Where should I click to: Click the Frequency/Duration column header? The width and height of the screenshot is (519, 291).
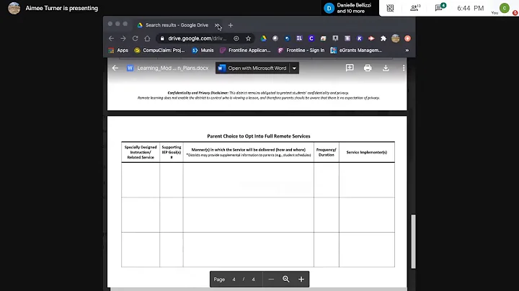click(327, 152)
